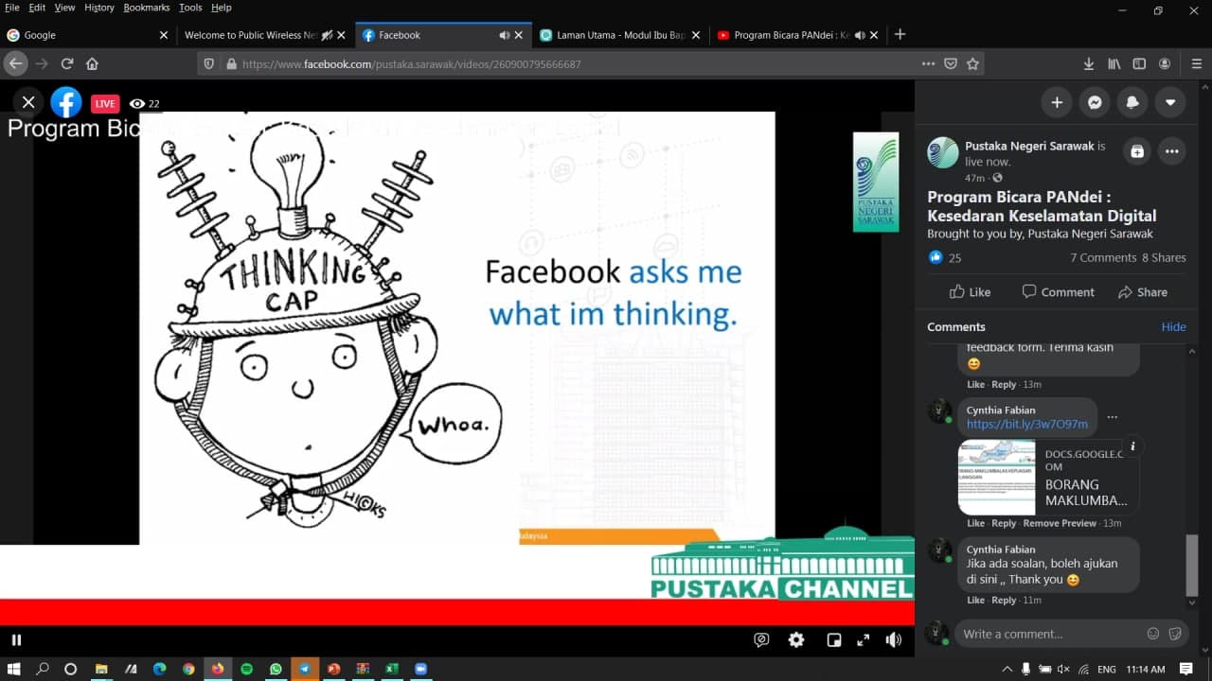Open the Windows Start menu
1212x681 pixels.
[x=14, y=669]
